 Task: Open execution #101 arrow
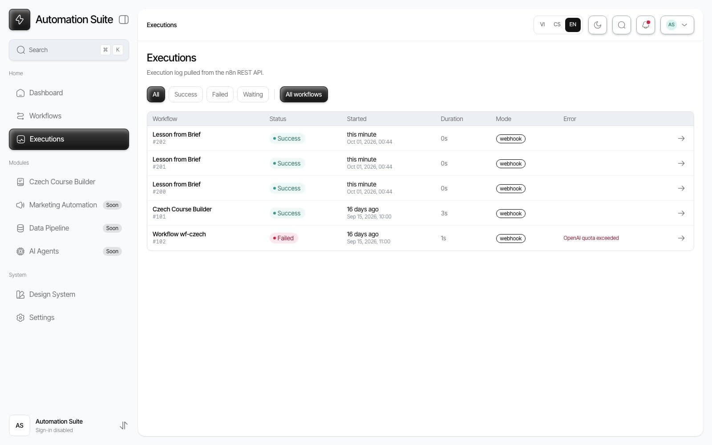[x=681, y=213]
